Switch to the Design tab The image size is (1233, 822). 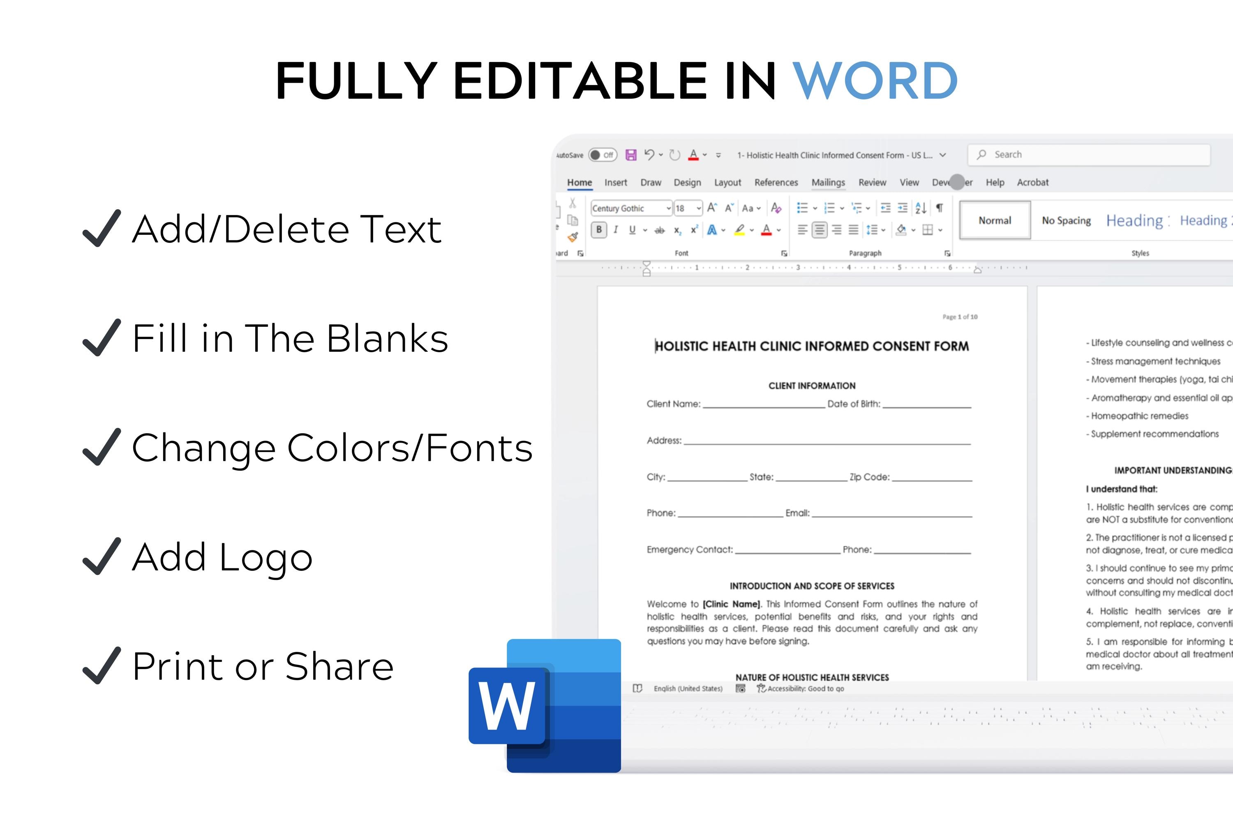687,182
